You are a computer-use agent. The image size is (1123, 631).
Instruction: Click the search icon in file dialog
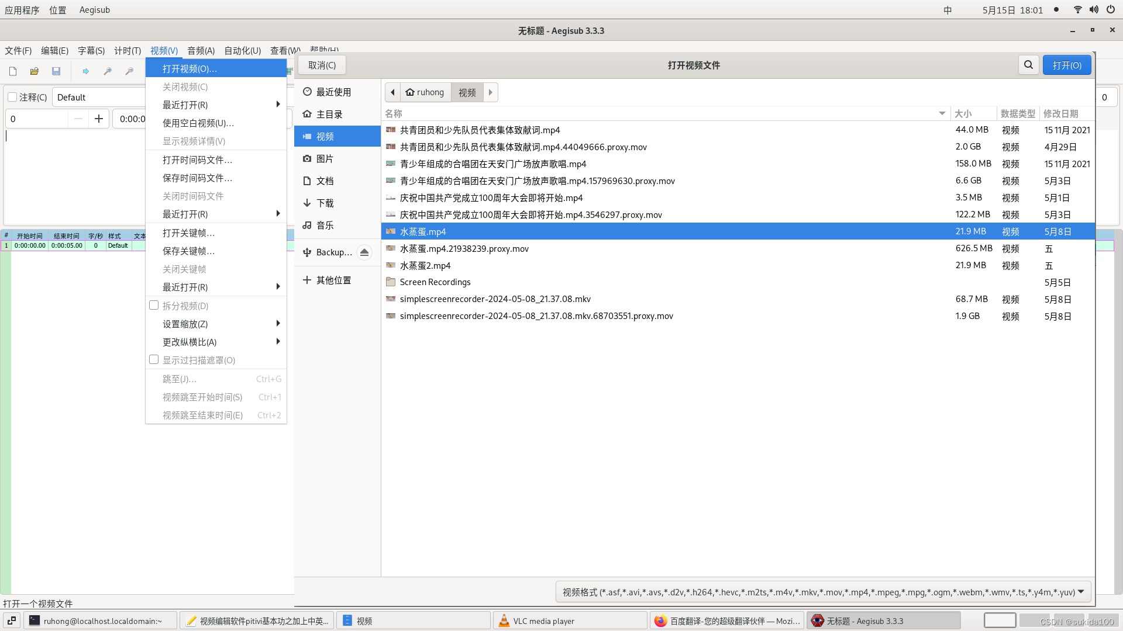click(1028, 65)
